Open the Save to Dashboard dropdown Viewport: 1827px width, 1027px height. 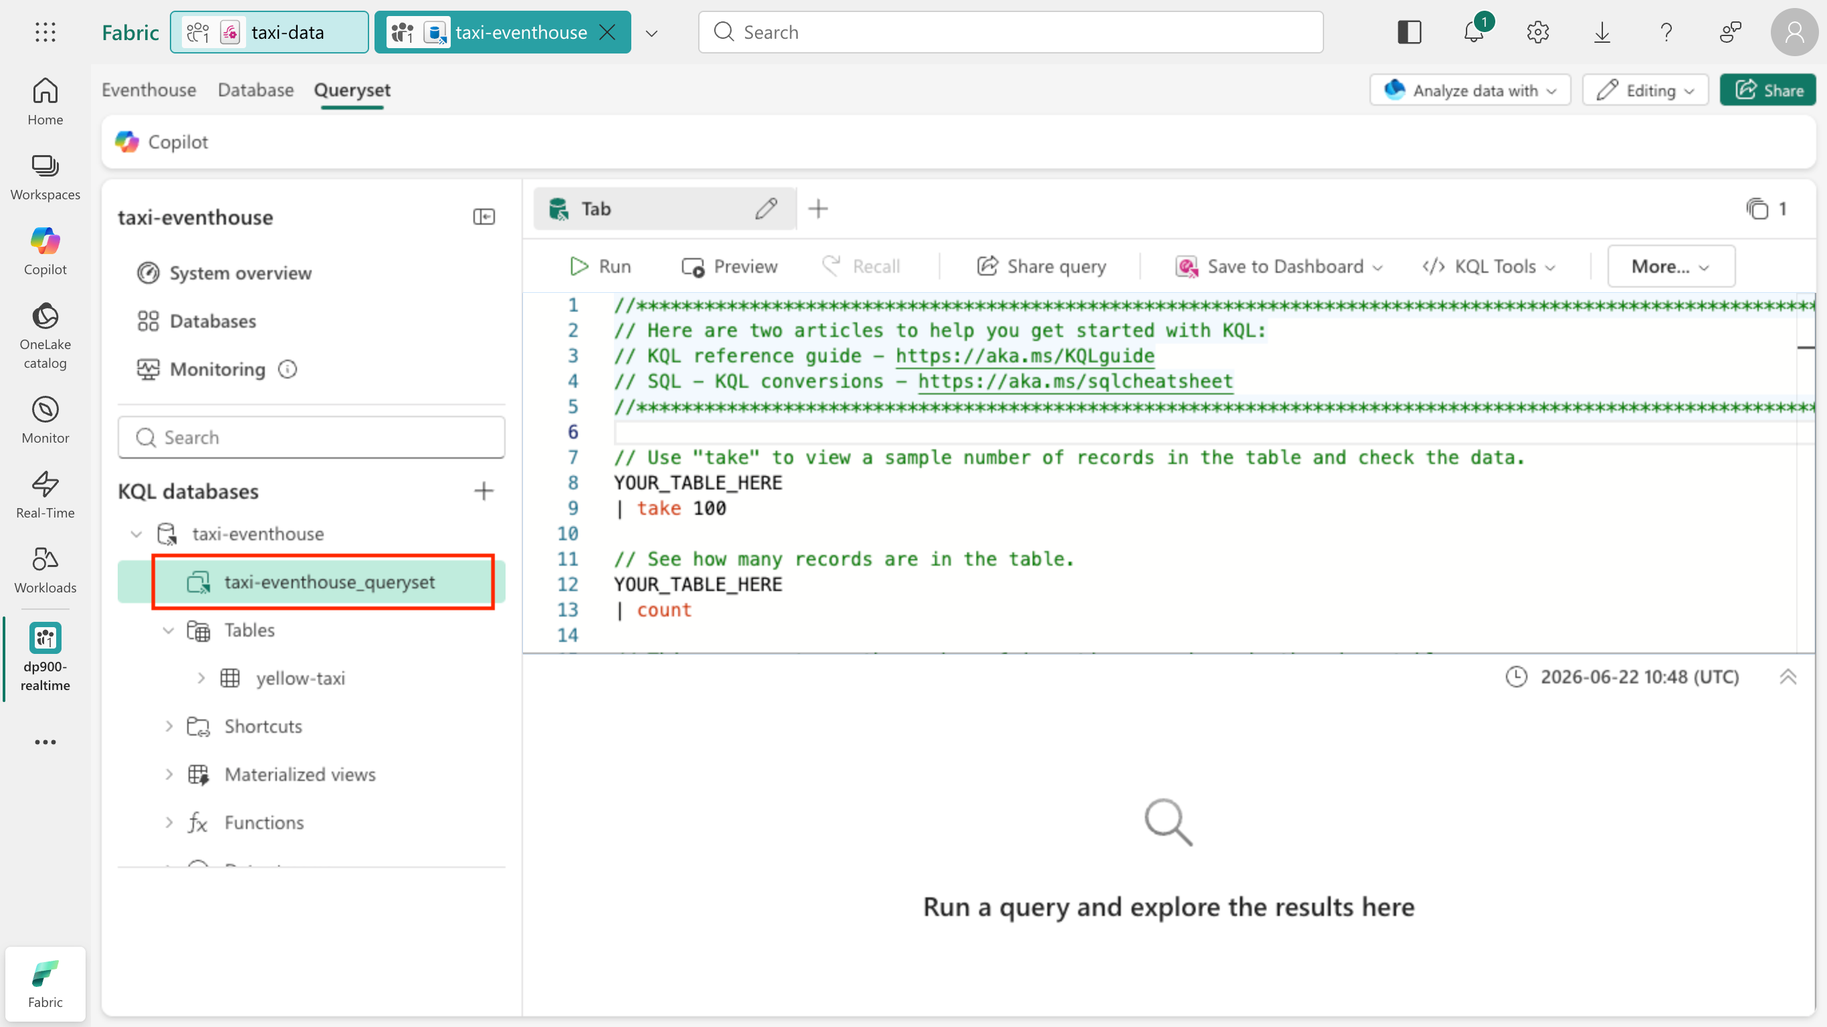[x=1279, y=266]
